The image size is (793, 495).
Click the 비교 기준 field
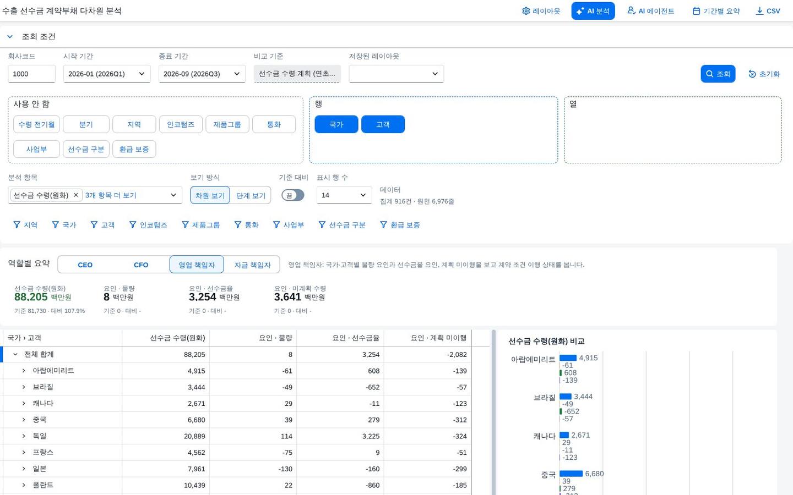(297, 74)
